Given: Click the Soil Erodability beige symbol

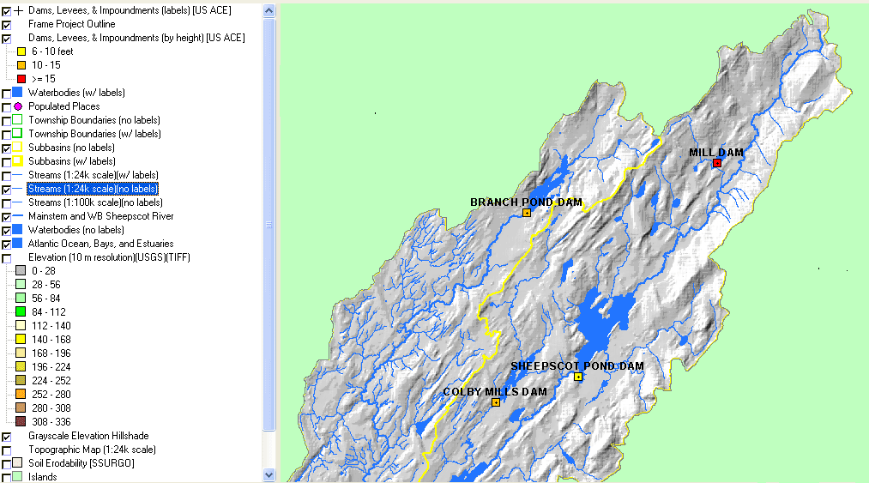Looking at the screenshot, I should click(17, 462).
